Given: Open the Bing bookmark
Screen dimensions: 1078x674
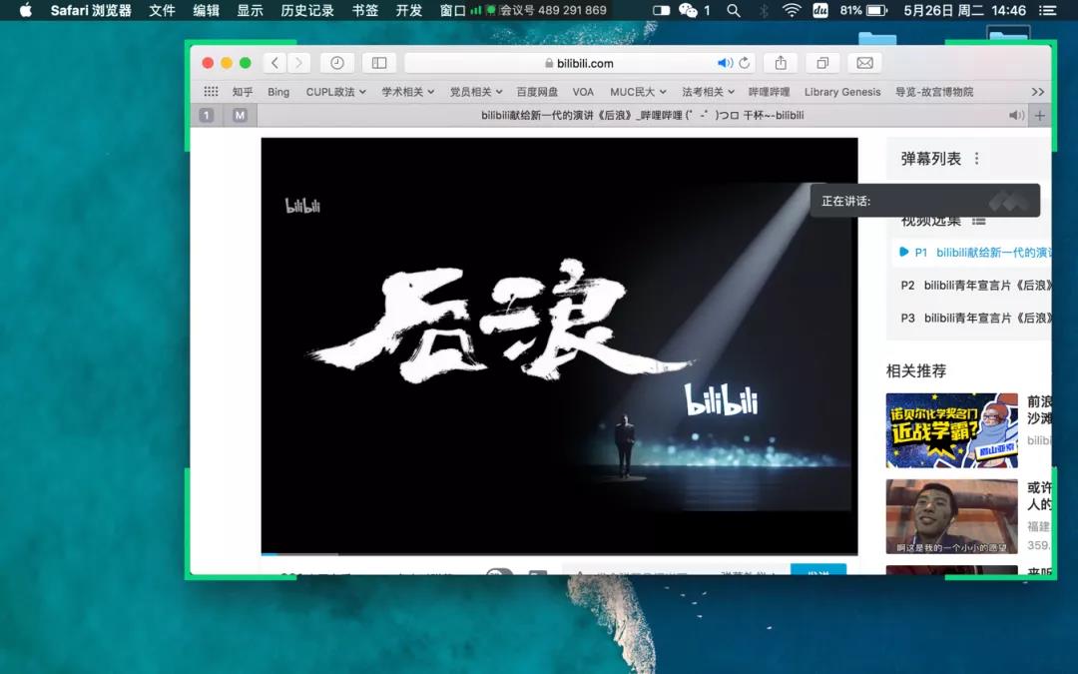Looking at the screenshot, I should (x=278, y=92).
